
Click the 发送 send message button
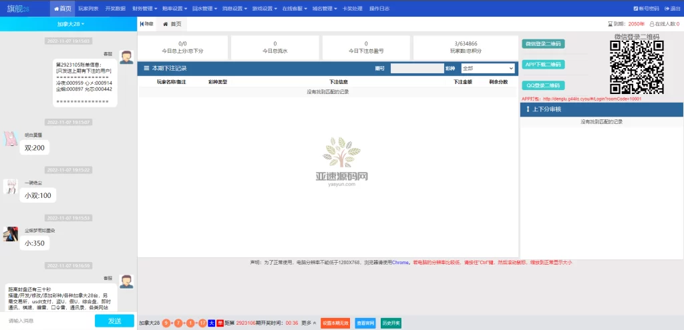(x=114, y=321)
